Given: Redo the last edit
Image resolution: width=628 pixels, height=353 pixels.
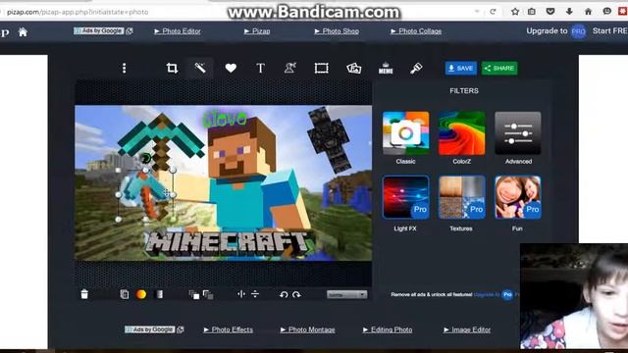Looking at the screenshot, I should click(x=296, y=294).
